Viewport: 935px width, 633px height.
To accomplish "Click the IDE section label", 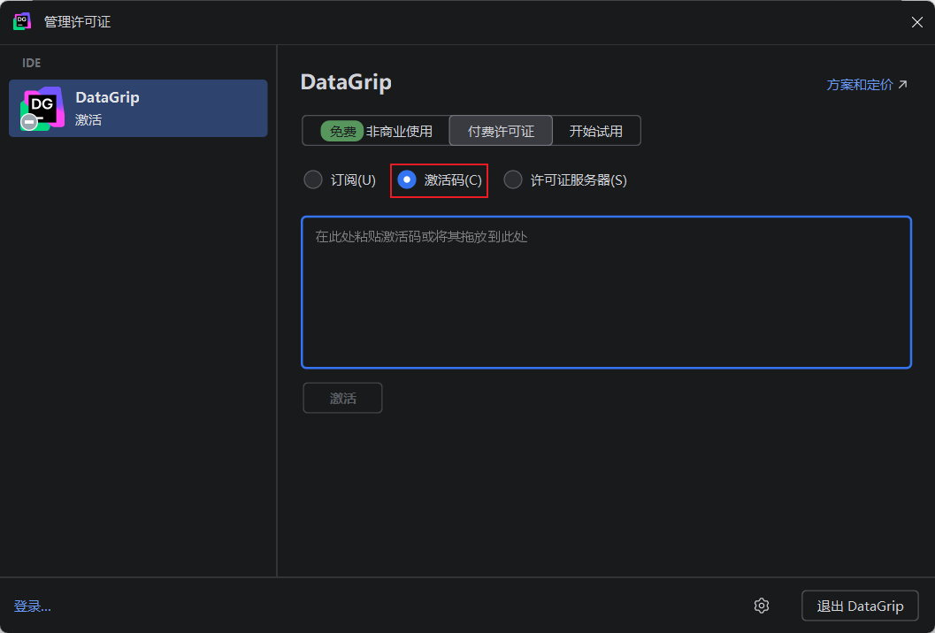I will (x=32, y=63).
